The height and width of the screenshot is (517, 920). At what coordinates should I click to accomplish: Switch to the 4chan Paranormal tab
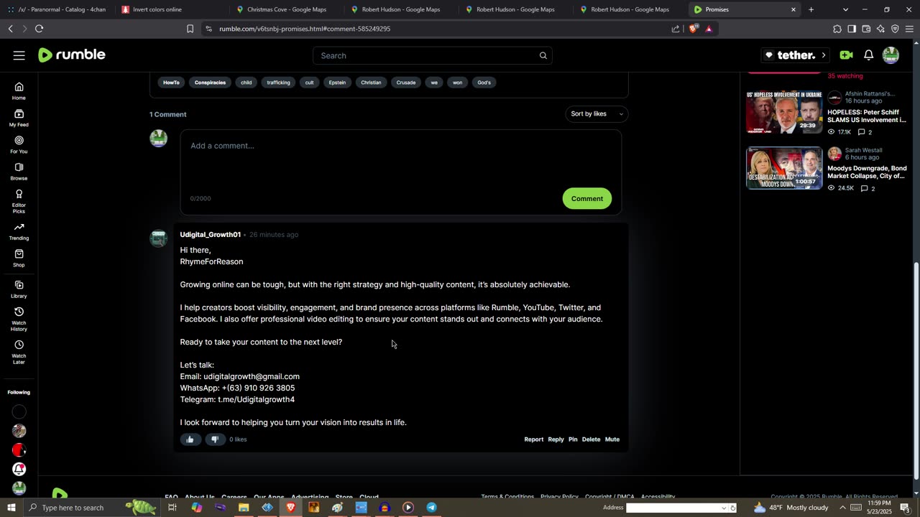(56, 9)
